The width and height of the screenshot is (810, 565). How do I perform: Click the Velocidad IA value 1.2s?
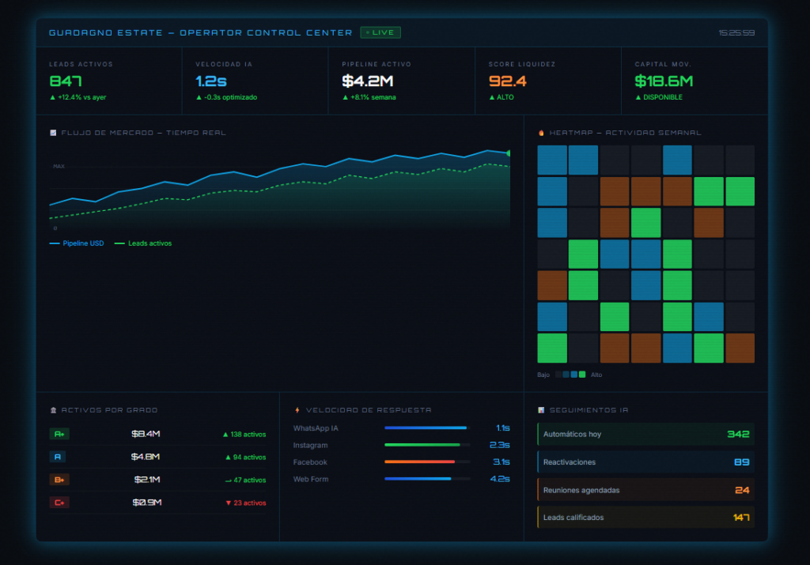click(210, 81)
